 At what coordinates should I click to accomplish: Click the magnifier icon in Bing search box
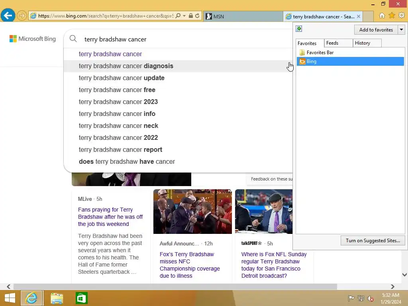point(73,39)
